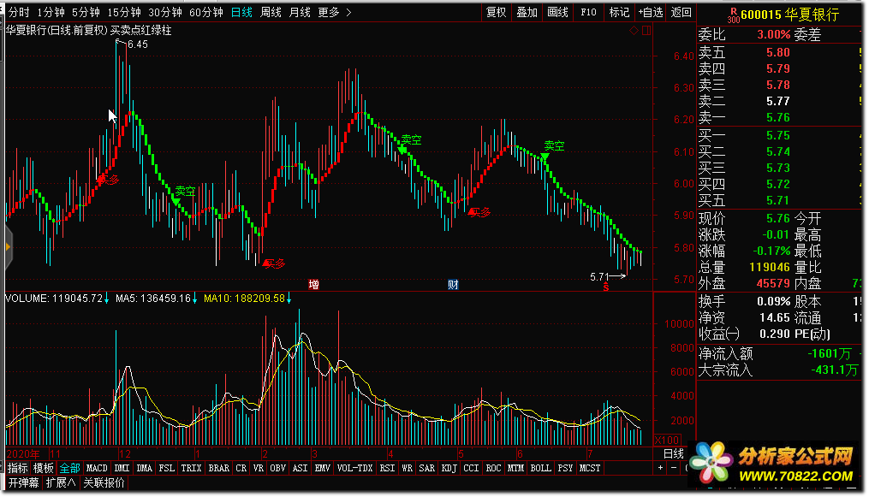Click the orange arrow handle on the left edge

click(x=8, y=247)
